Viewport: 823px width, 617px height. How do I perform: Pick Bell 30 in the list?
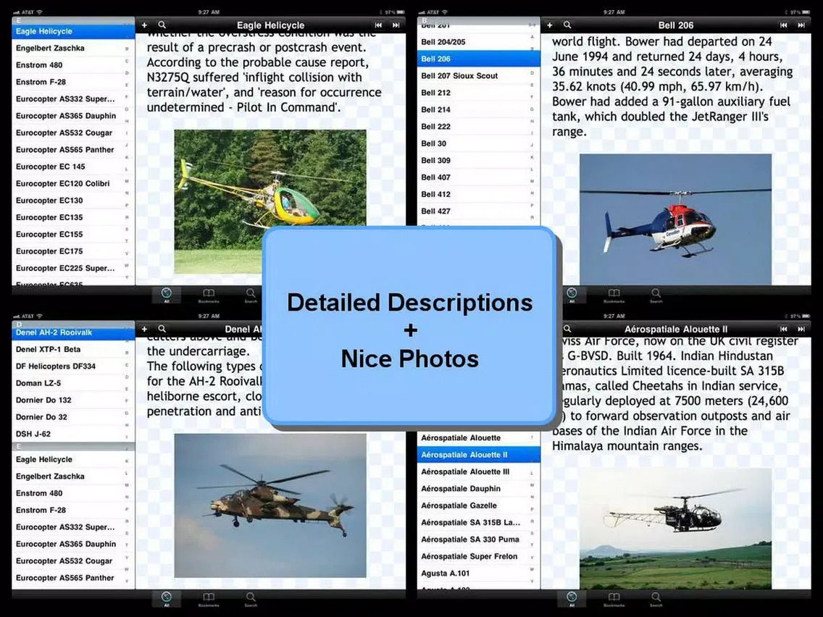click(478, 143)
